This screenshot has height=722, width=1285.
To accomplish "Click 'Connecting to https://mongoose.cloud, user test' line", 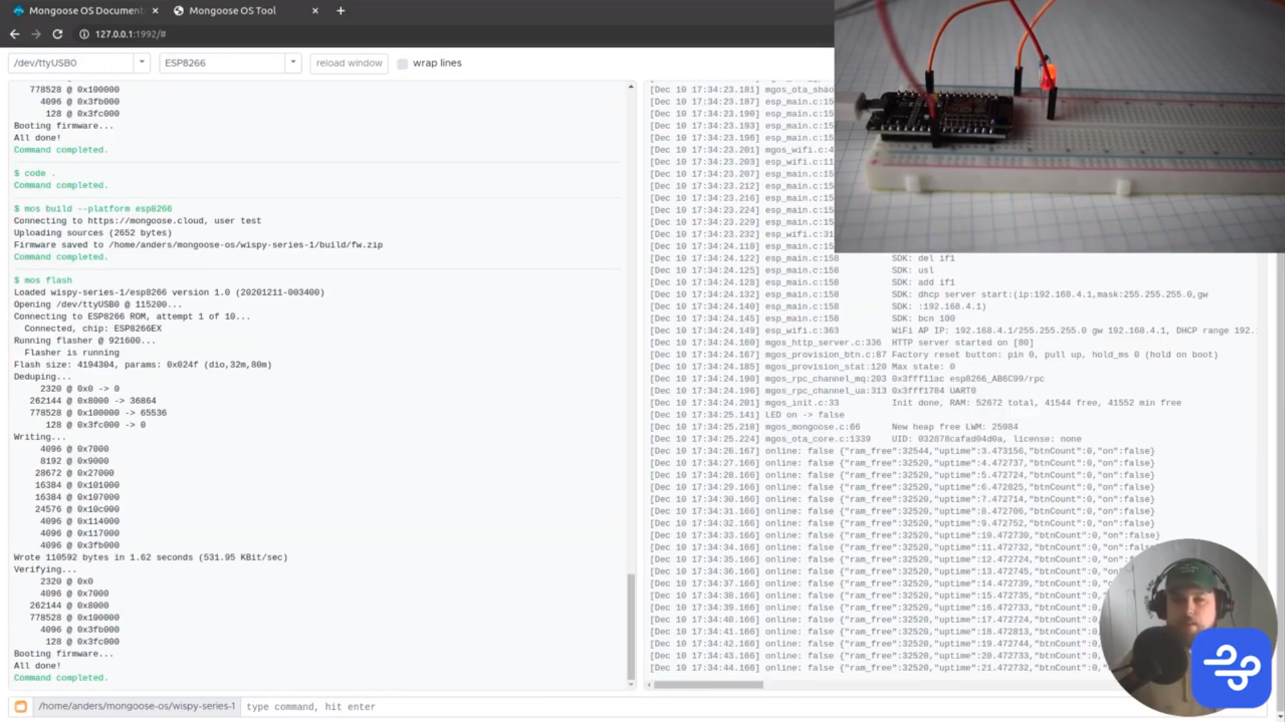I will coord(138,221).
